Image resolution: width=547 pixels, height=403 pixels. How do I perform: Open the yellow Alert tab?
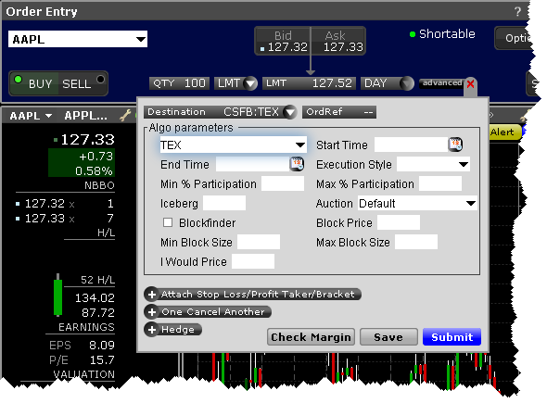click(x=503, y=132)
